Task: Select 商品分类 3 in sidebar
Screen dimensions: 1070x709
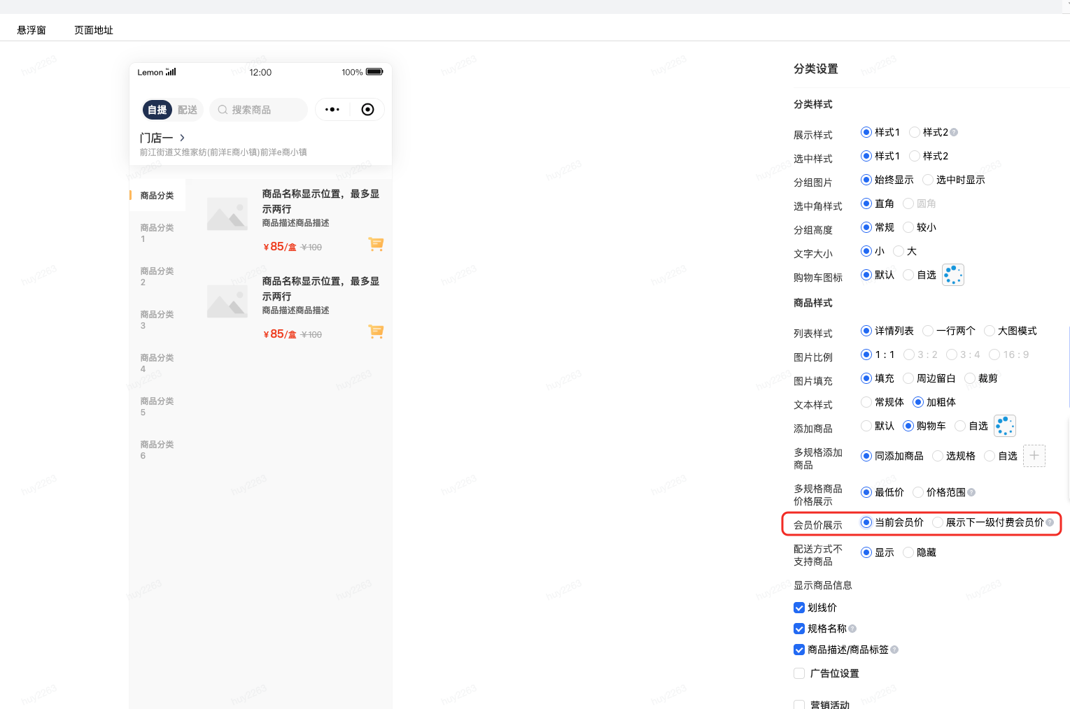Action: coord(157,320)
